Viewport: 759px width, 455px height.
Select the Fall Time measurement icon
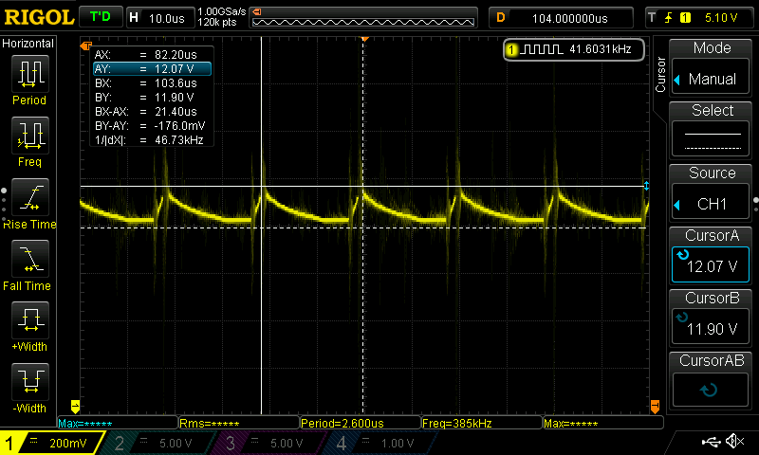point(30,258)
